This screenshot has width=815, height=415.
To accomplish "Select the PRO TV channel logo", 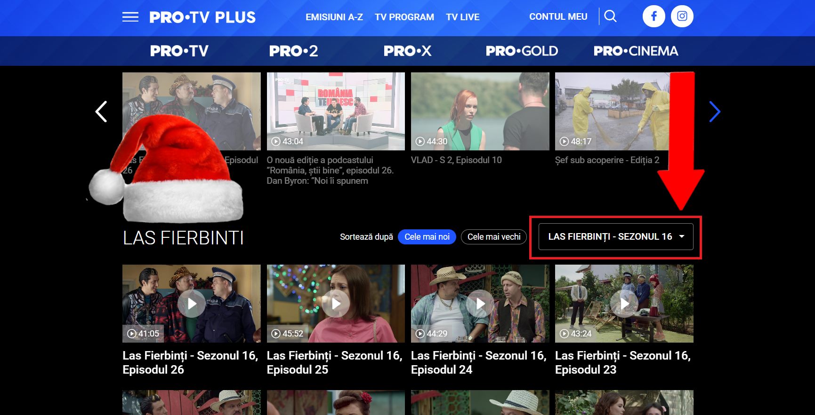I will pyautogui.click(x=179, y=51).
